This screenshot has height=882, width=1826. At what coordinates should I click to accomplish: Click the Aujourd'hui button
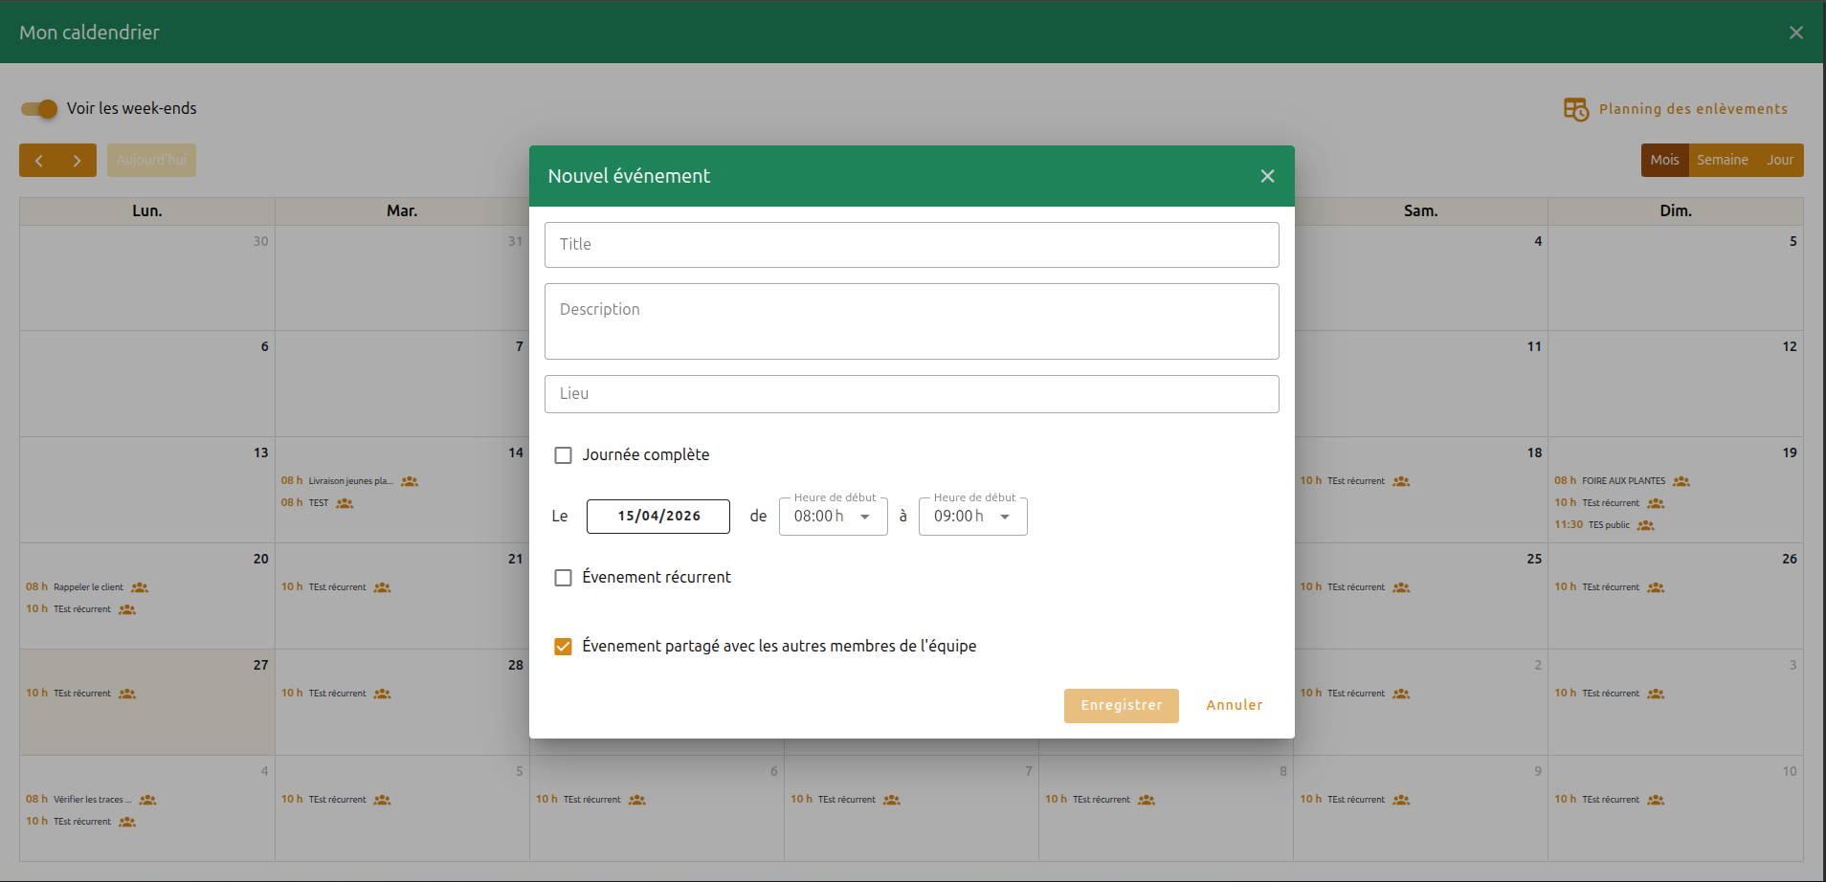[151, 161]
